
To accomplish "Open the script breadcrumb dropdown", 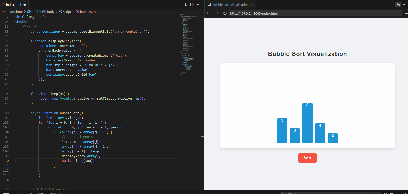I will pos(65,12).
